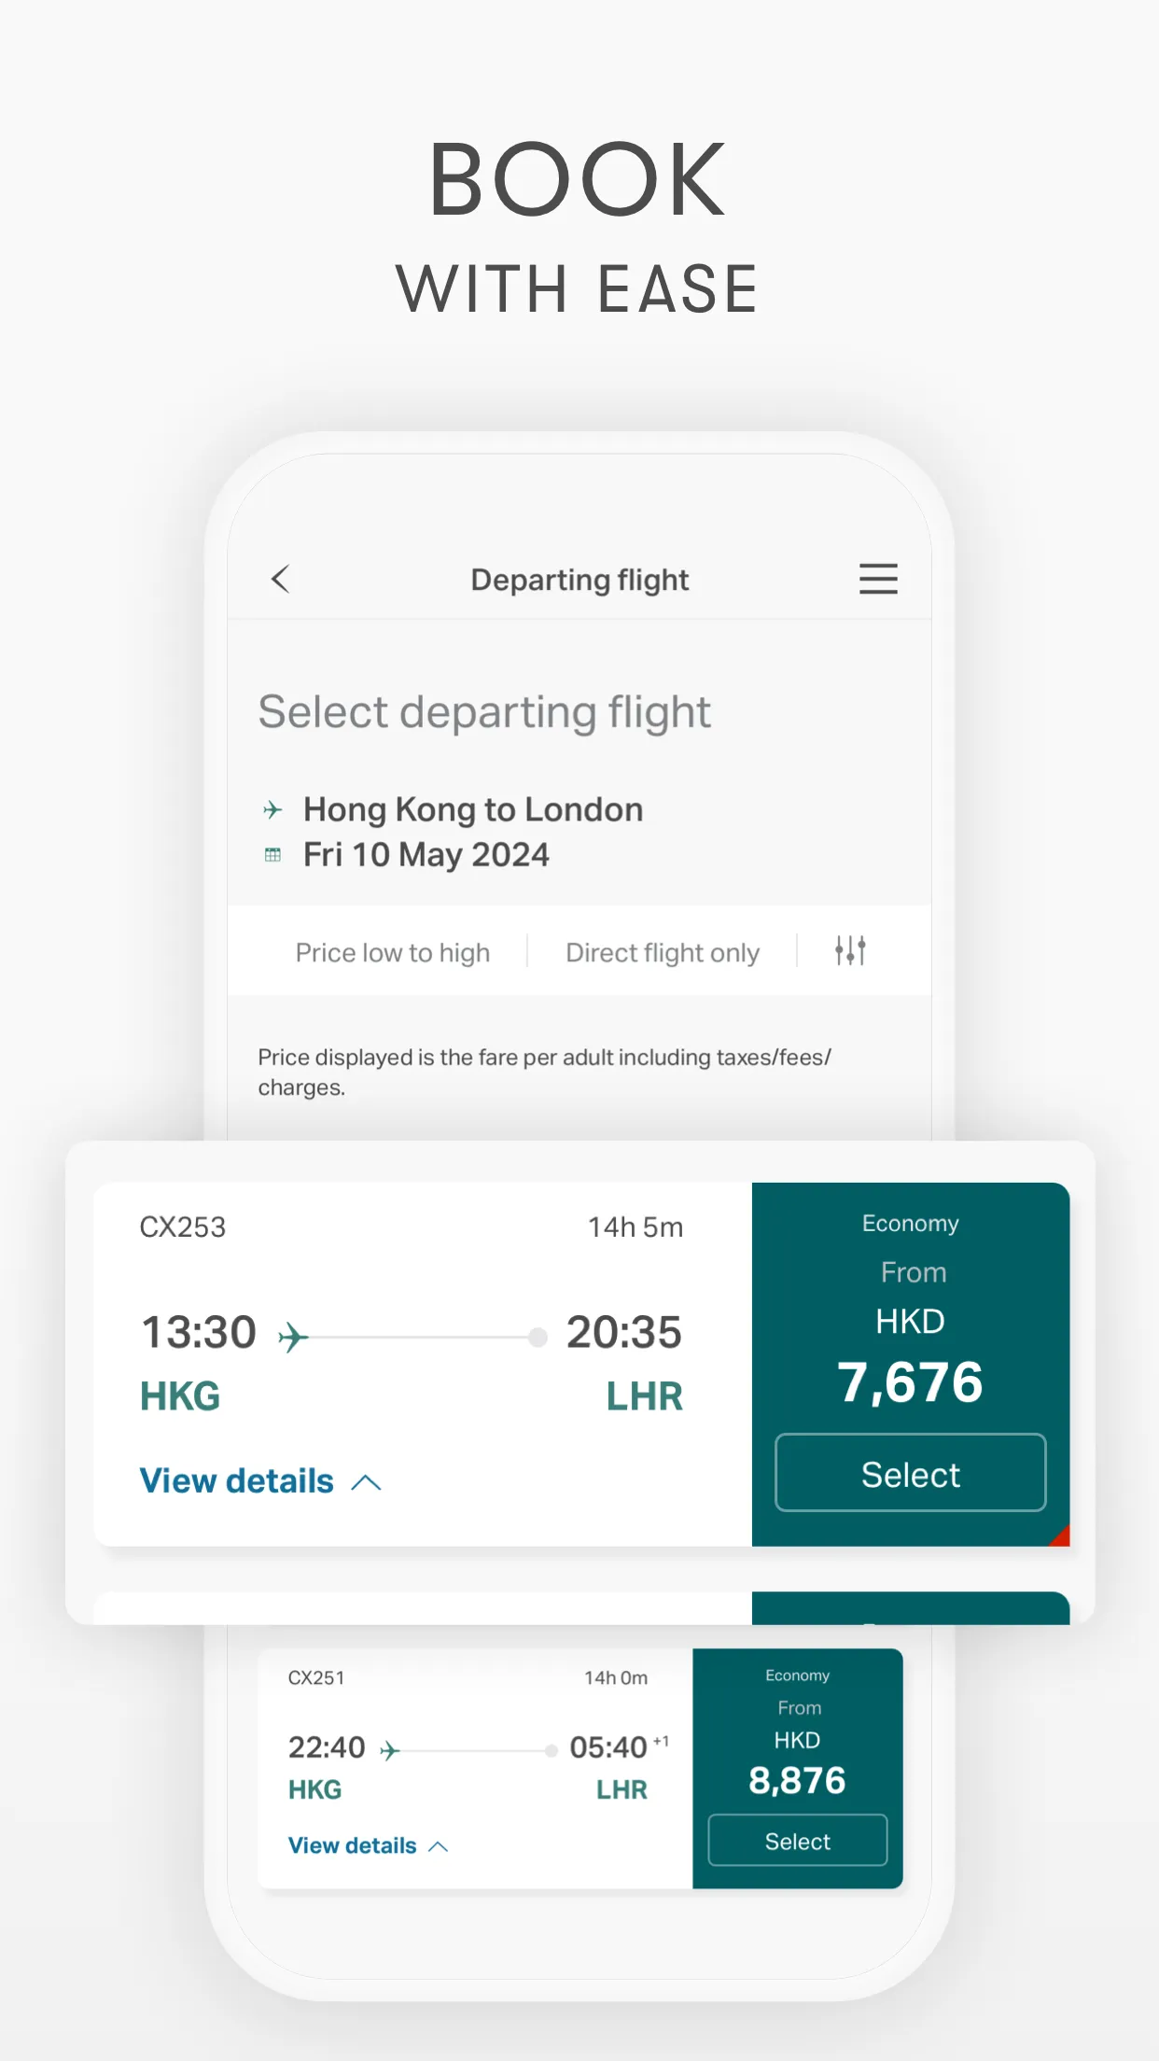Click the arrival dot on the CX253 route line

point(538,1337)
